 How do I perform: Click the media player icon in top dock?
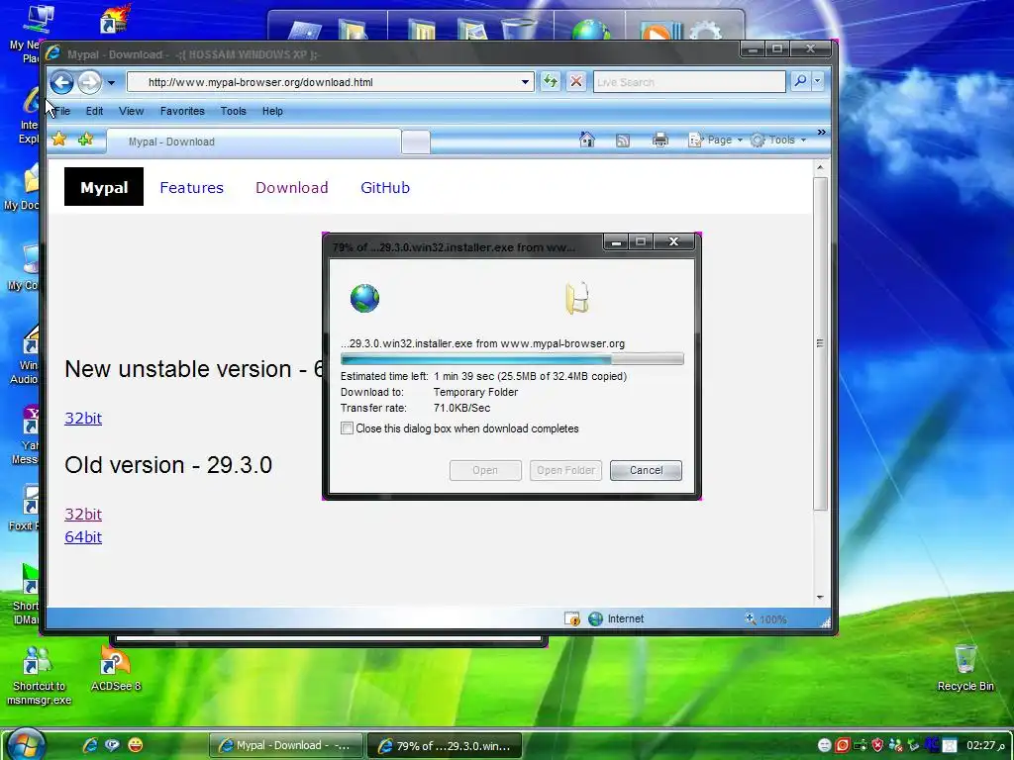(660, 30)
